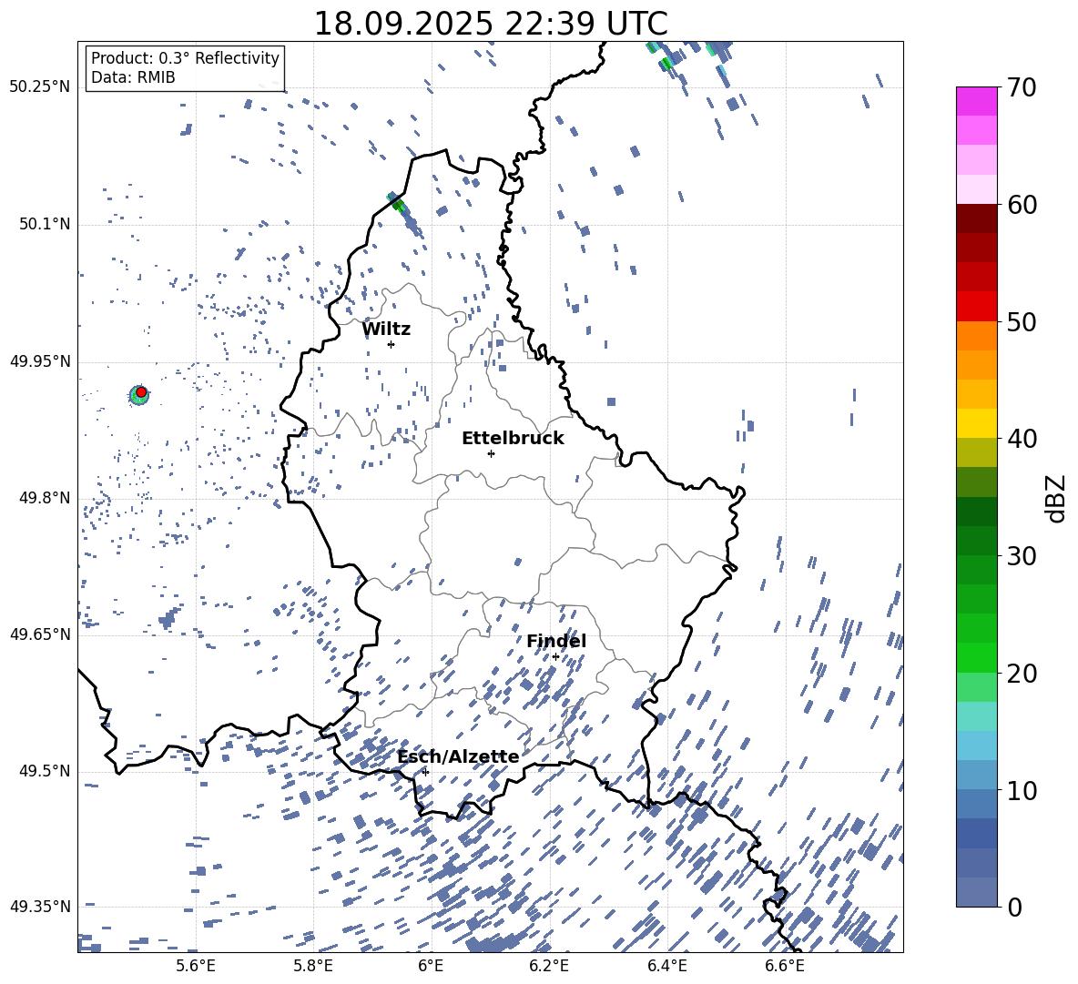Click the slate blue bottom colorbar segment above 0
This screenshot has width=1078, height=984.
pos(976,892)
